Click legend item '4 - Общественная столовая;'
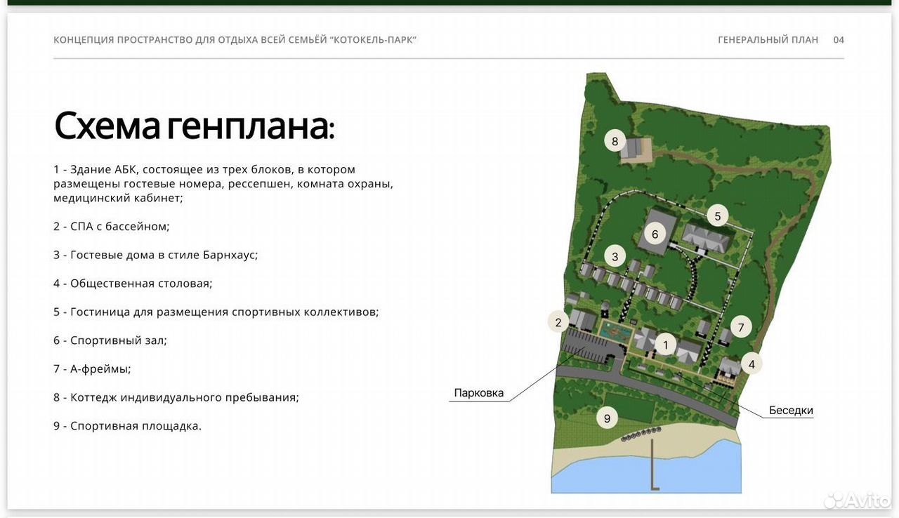Screen dimensions: 899x518 [133, 284]
